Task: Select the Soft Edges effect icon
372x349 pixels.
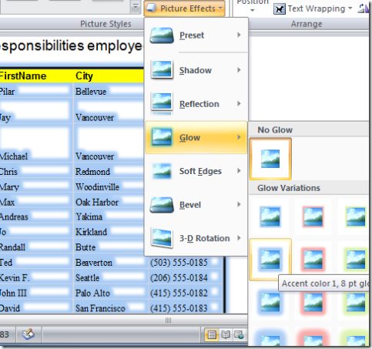Action: pyautogui.click(x=162, y=171)
